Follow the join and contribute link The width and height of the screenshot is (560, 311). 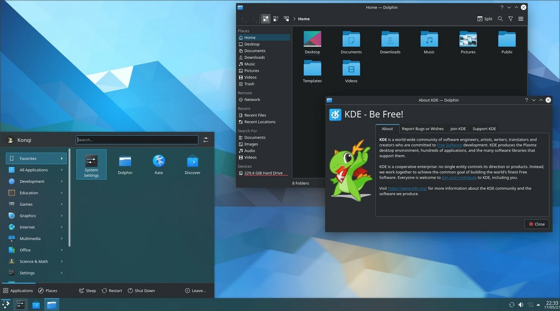point(459,178)
